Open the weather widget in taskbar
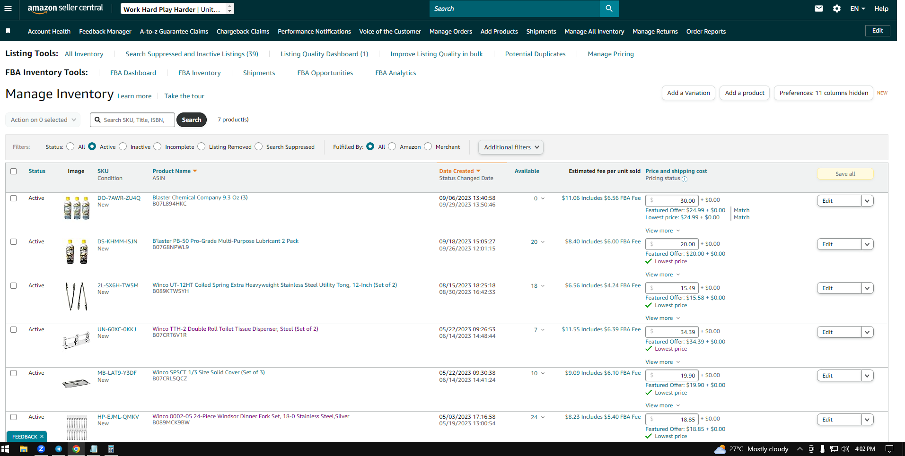The image size is (905, 456). click(x=751, y=449)
